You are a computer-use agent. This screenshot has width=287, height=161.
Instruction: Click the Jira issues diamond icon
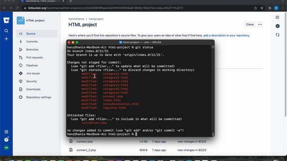coord(21,73)
